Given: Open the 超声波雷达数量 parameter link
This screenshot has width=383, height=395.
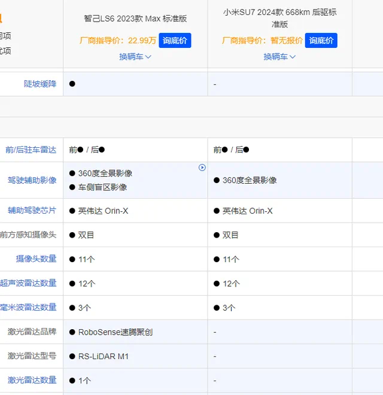Looking at the screenshot, I should pyautogui.click(x=28, y=283).
